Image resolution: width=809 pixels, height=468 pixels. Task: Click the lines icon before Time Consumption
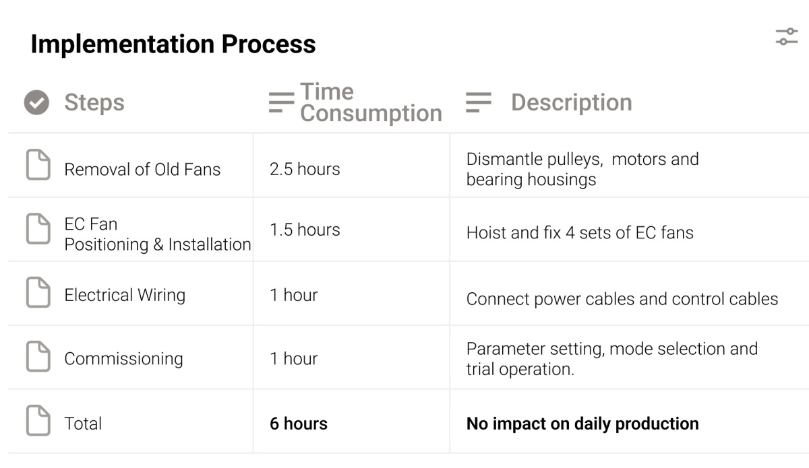281,102
